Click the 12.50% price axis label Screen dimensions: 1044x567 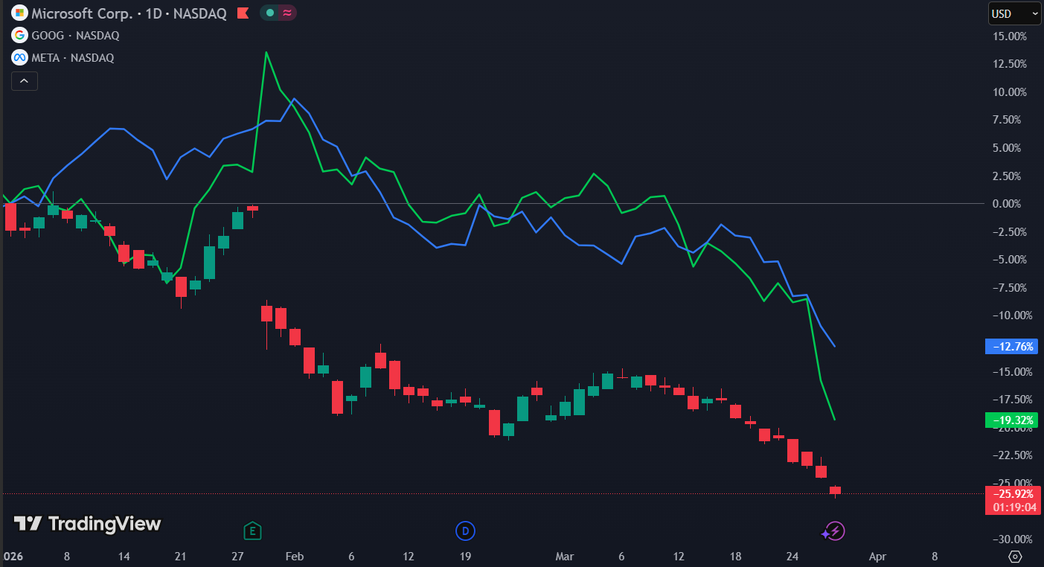[x=1010, y=64]
